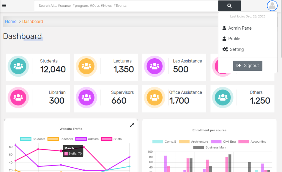Screen dimensions: 282x172
Task: Open Profile from the account menu
Action: 234,38
